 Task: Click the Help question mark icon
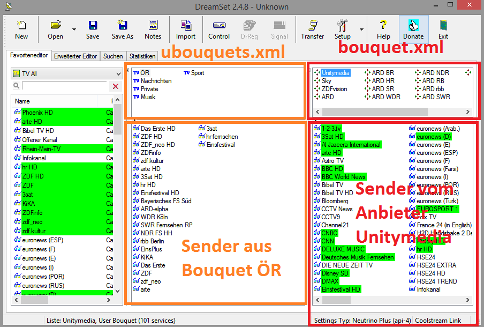click(x=383, y=29)
